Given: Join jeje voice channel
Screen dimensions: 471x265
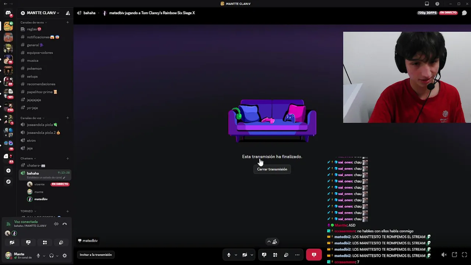Looking at the screenshot, I should point(45,148).
